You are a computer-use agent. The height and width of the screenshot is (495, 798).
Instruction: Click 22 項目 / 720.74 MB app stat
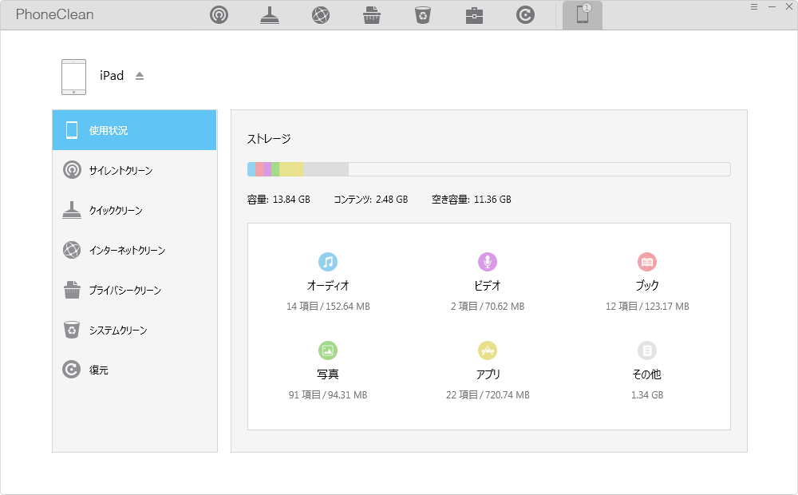tap(488, 395)
